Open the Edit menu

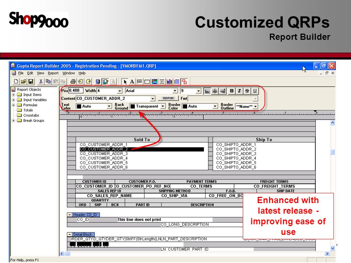[x=30, y=73]
